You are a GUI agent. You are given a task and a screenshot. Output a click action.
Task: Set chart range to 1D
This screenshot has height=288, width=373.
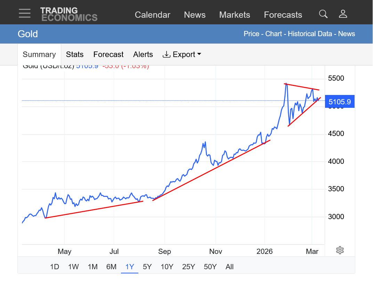pyautogui.click(x=55, y=267)
